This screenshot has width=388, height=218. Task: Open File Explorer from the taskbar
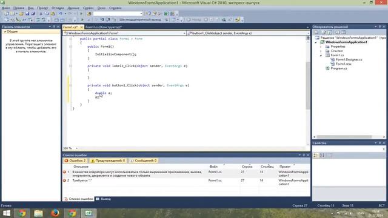[38, 213]
